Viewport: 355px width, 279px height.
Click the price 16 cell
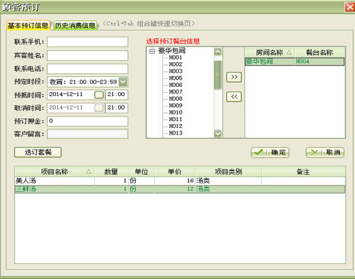[x=175, y=180]
